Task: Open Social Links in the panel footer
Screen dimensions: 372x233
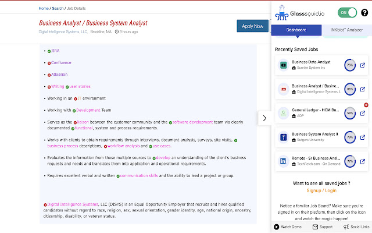Action: [356, 227]
